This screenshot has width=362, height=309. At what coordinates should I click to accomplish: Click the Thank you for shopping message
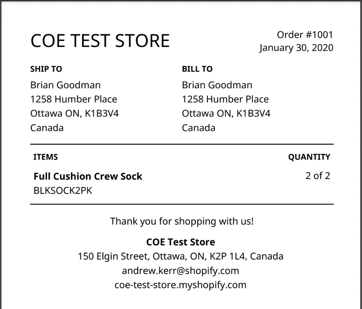(x=182, y=221)
